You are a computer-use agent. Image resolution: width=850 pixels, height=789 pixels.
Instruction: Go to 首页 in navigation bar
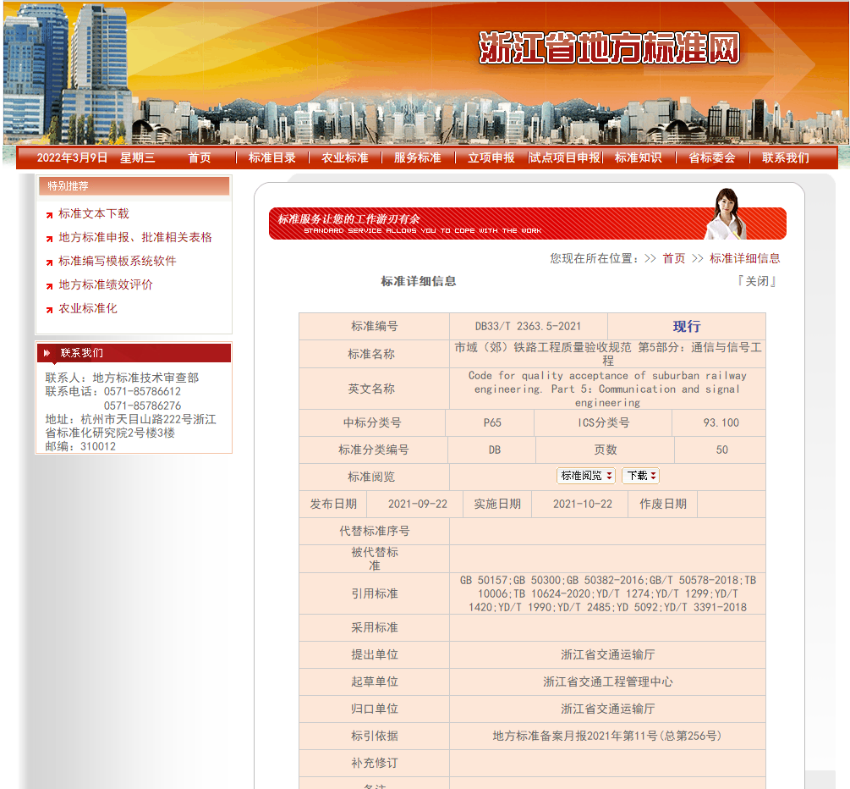[200, 157]
